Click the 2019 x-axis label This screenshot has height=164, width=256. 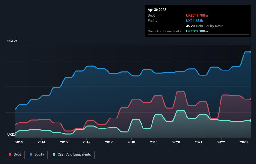(x=154, y=142)
